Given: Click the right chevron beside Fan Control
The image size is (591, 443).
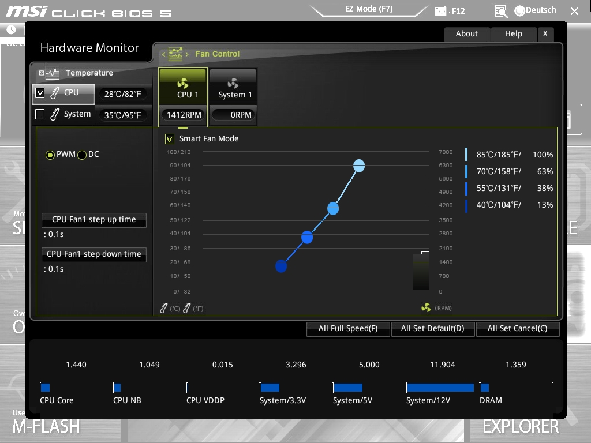Looking at the screenshot, I should [x=187, y=55].
